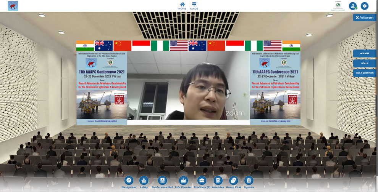This screenshot has width=378, height=192.
Task: Click the foundation logo beside profile
Action: coord(338,6)
